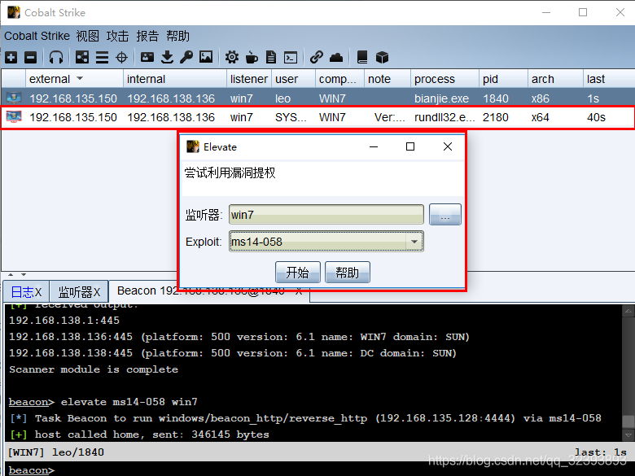Open the 报告 menu

pos(147,36)
